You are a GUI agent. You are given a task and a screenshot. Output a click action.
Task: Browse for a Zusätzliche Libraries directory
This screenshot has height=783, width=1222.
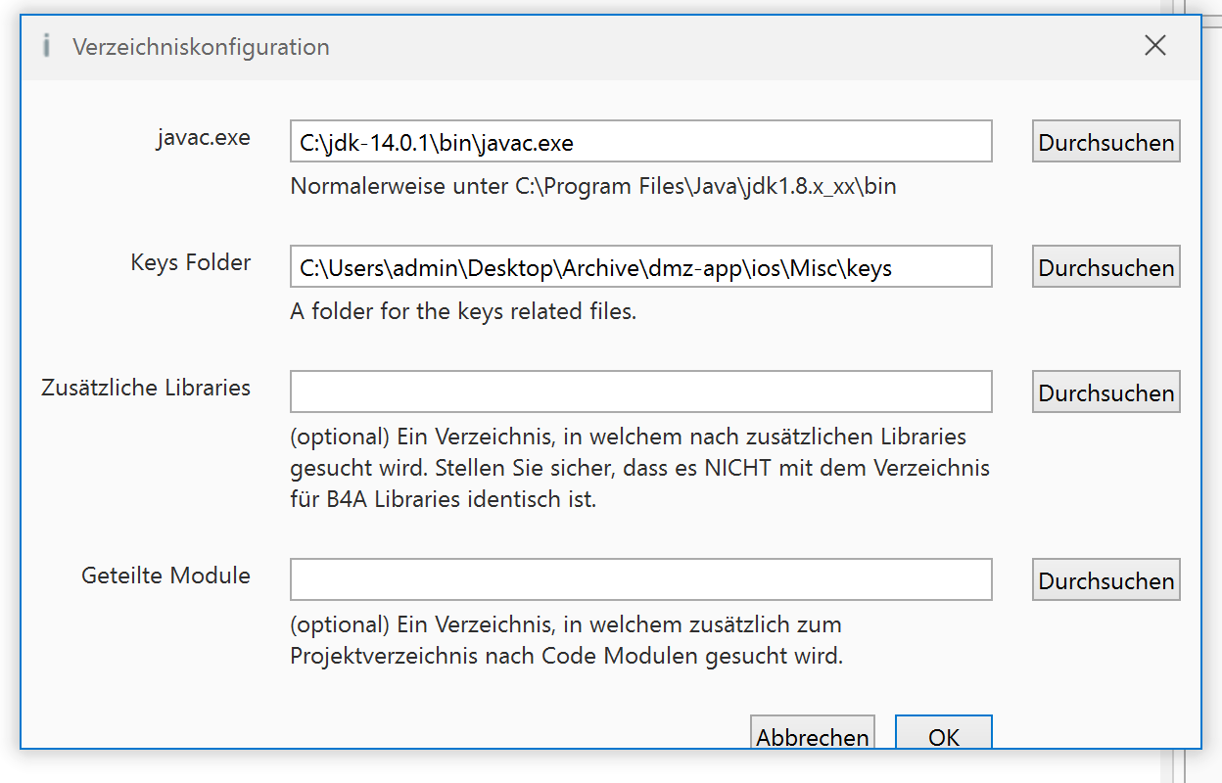pos(1105,392)
